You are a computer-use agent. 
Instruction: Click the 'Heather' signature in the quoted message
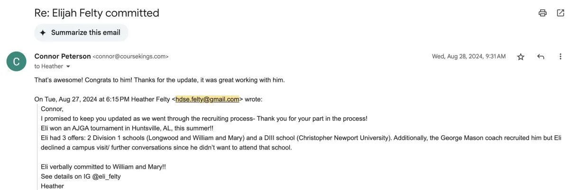click(52, 186)
